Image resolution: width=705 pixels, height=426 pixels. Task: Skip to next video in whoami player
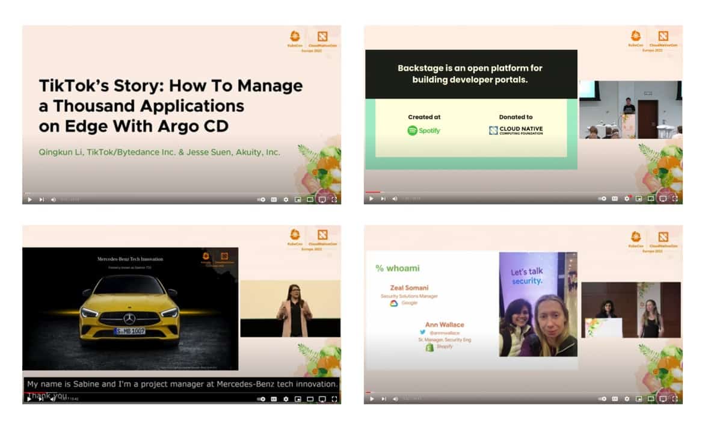pyautogui.click(x=383, y=398)
